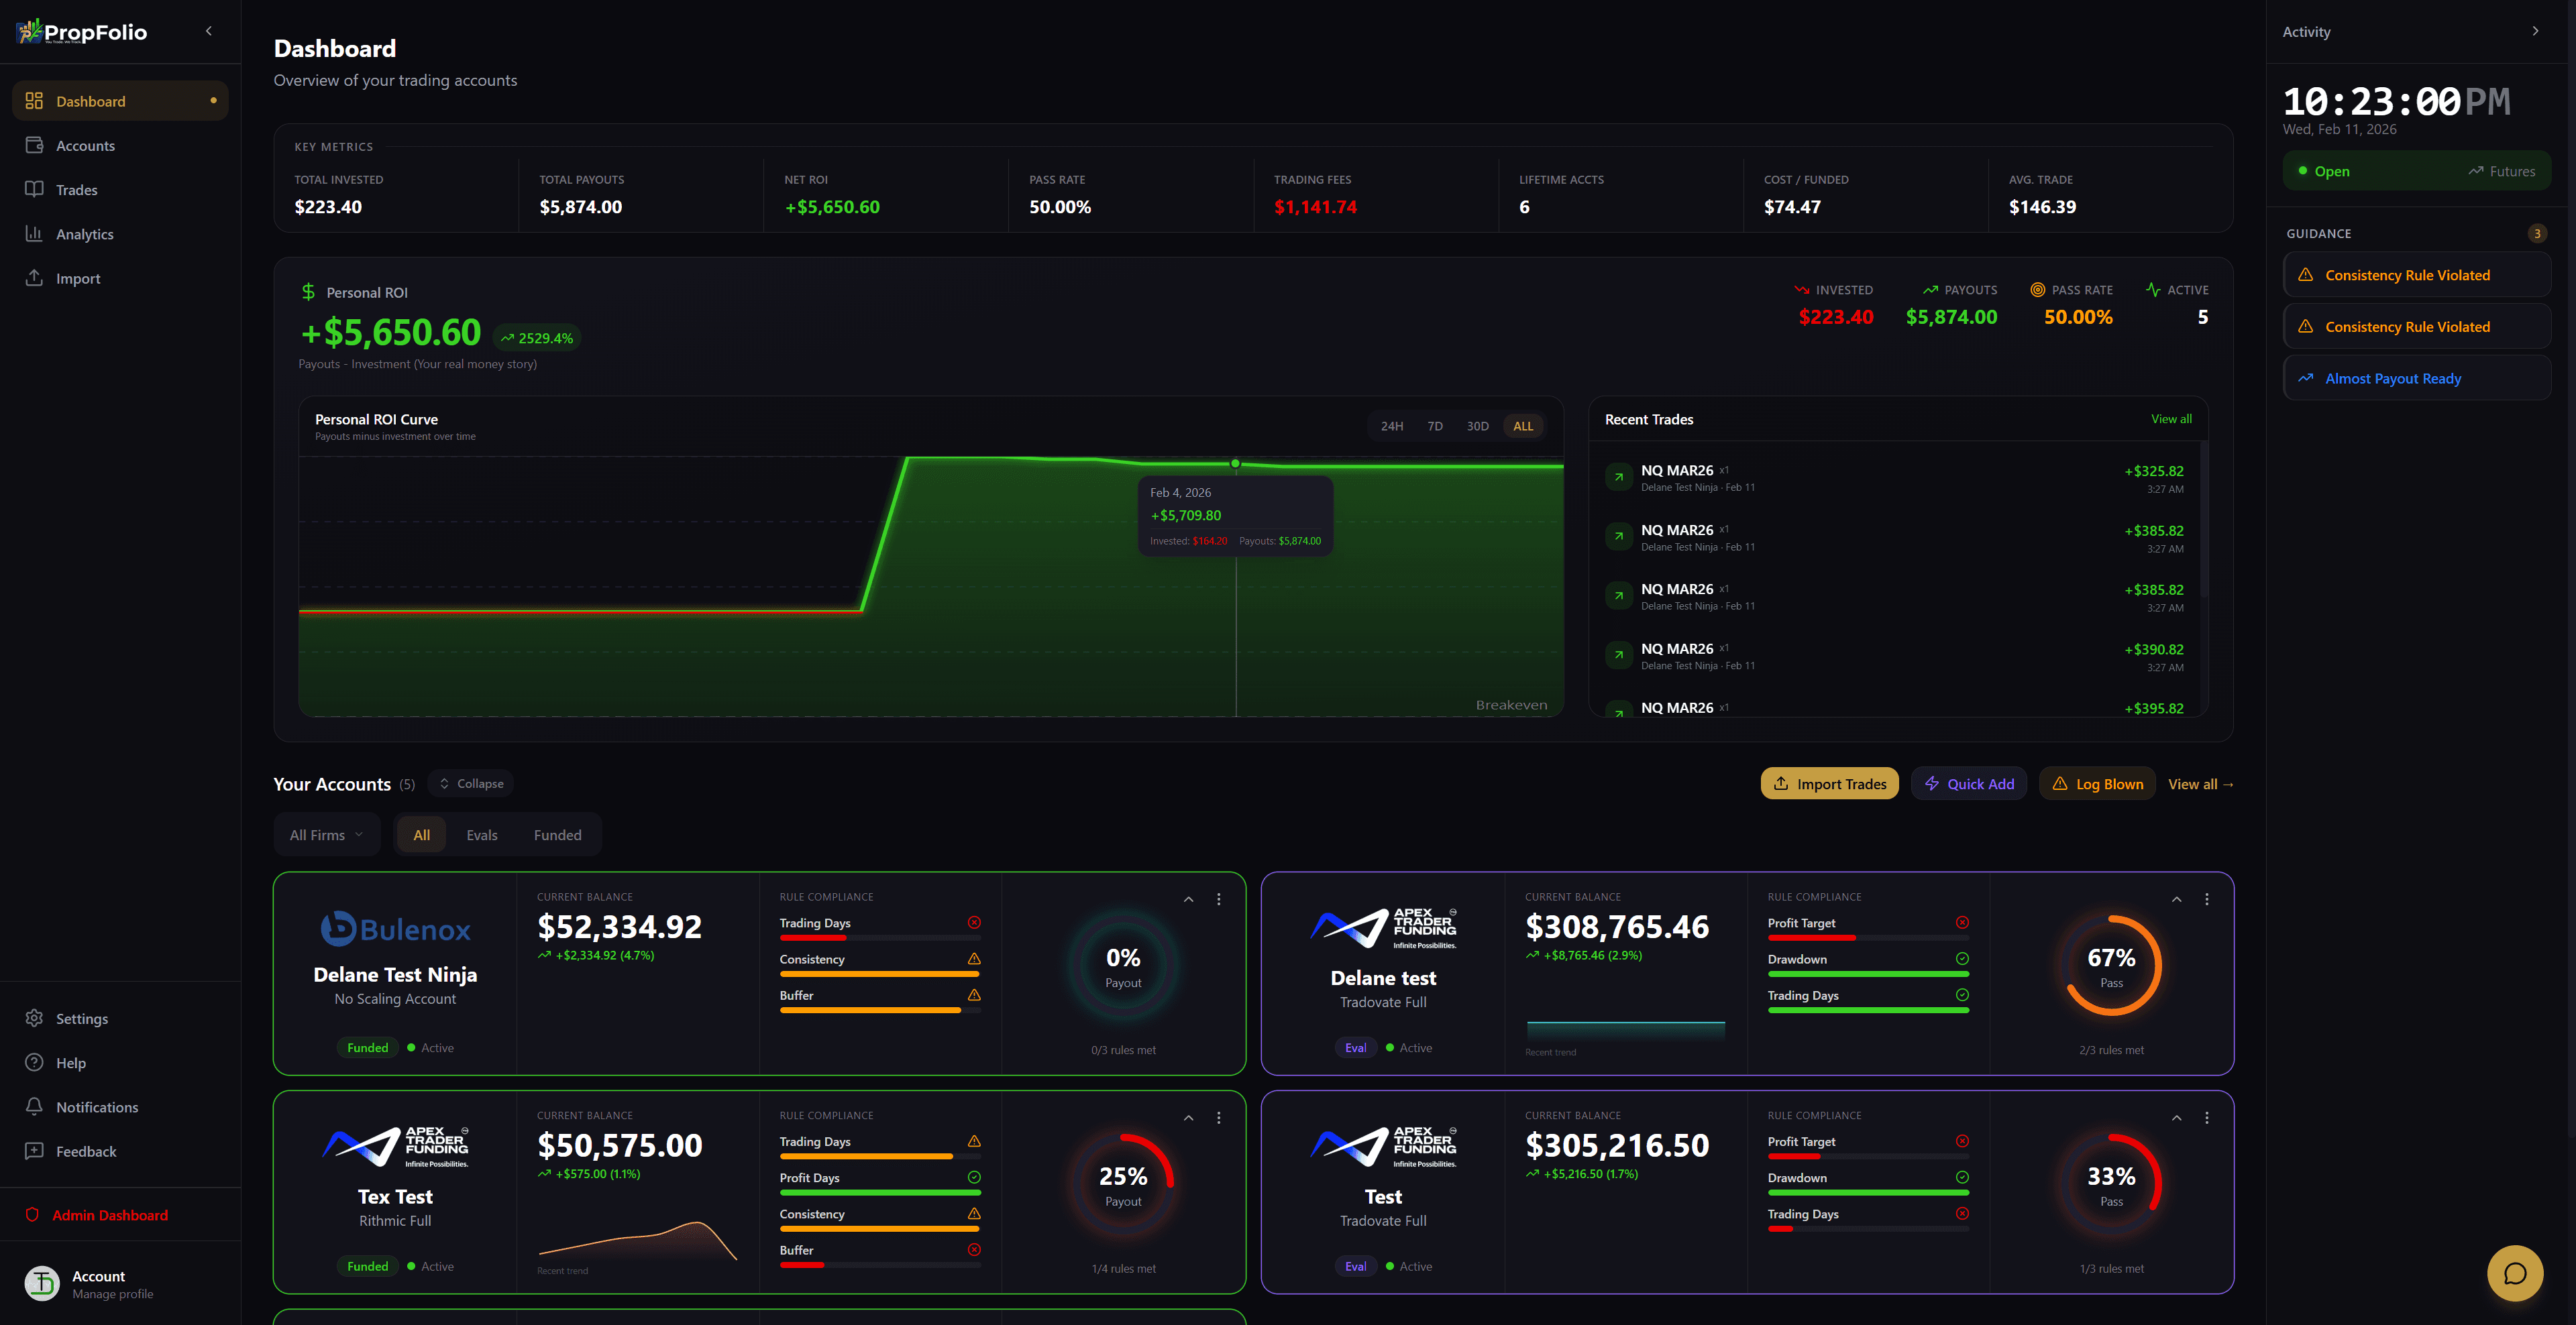Open the chat bubble in bottom right corner

coord(2516,1273)
